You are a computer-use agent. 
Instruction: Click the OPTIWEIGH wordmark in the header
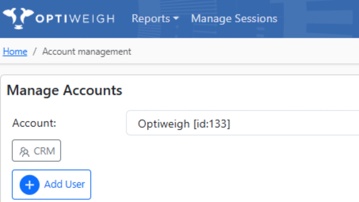[x=75, y=19]
